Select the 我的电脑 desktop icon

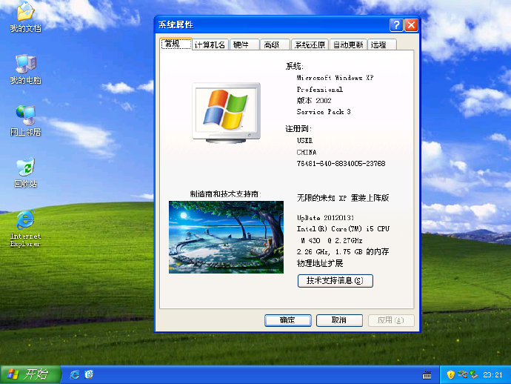[x=25, y=69]
